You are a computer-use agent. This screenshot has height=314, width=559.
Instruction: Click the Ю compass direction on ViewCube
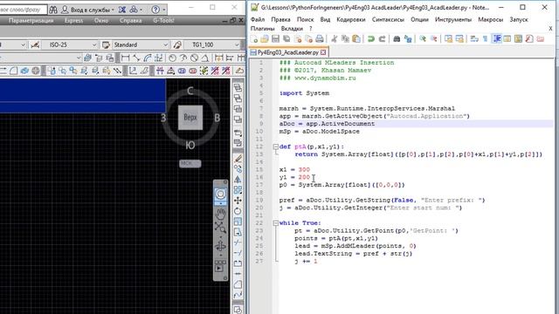[190, 145]
